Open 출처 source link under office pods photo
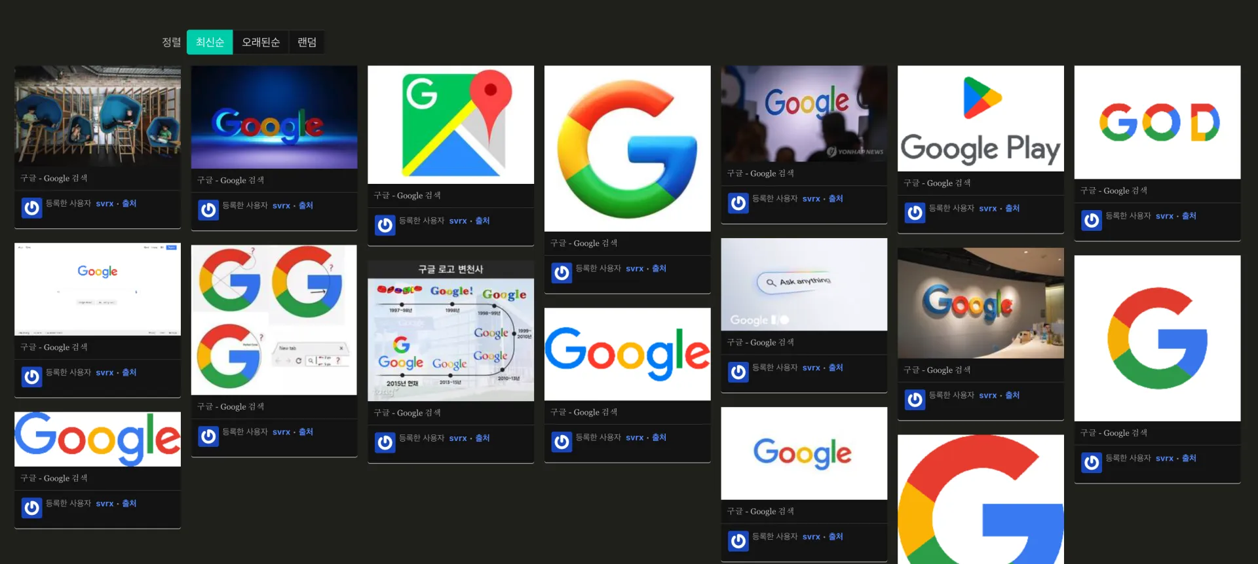Viewport: 1258px width, 564px height. point(129,203)
